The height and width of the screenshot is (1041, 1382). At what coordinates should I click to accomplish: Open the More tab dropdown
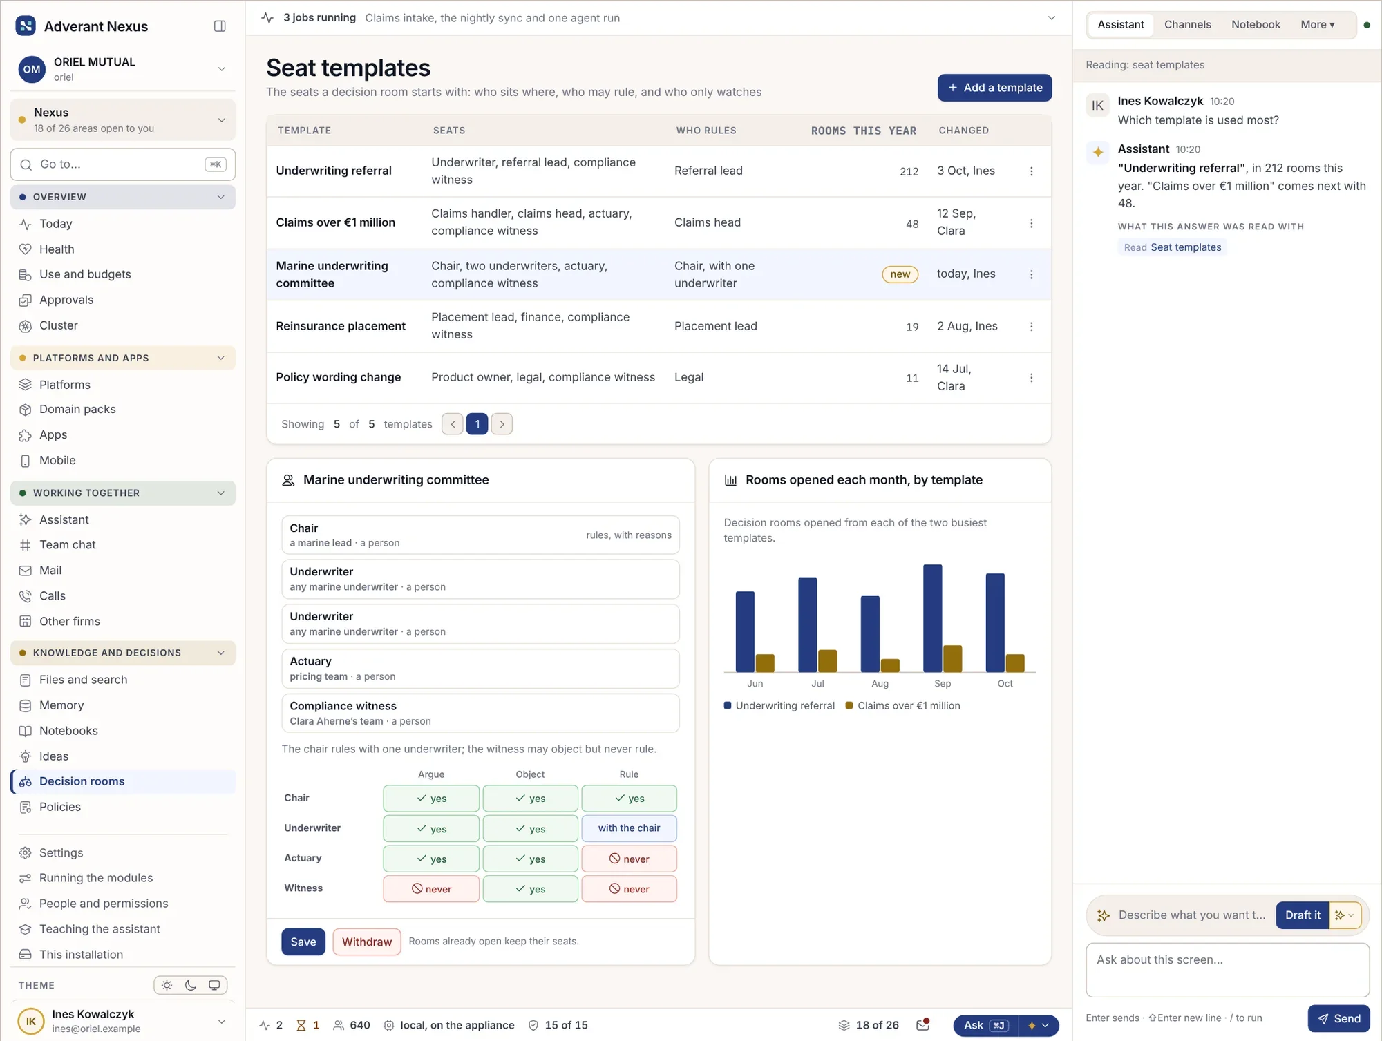[1317, 25]
